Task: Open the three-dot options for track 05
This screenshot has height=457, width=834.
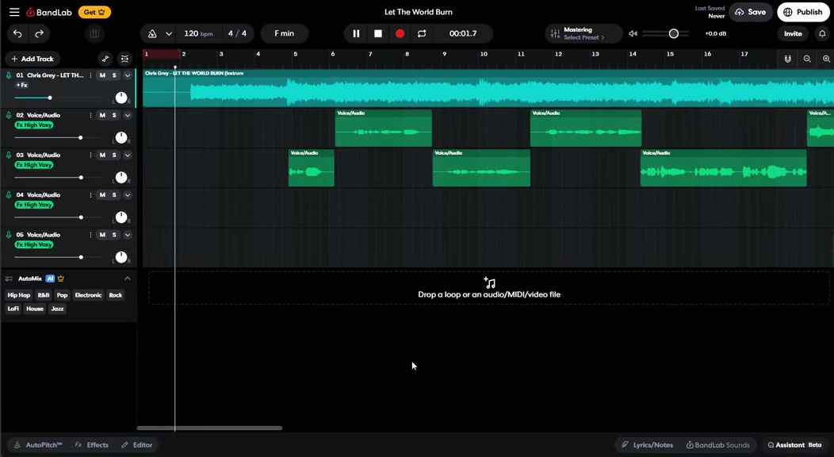Action: click(x=90, y=235)
